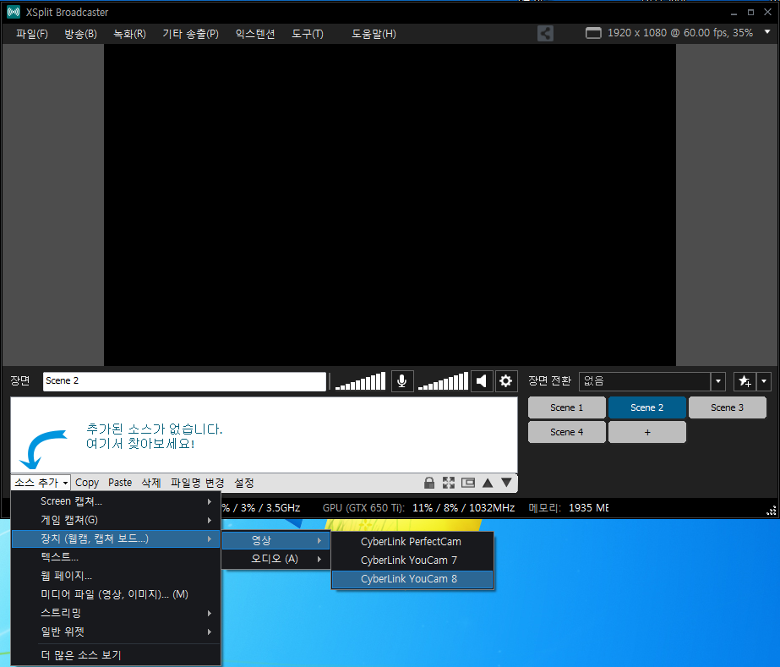Open the 도움말(H) menu
780x667 pixels.
click(374, 34)
